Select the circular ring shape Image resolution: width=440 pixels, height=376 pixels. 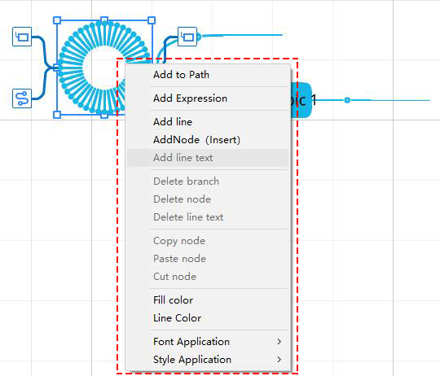[104, 68]
